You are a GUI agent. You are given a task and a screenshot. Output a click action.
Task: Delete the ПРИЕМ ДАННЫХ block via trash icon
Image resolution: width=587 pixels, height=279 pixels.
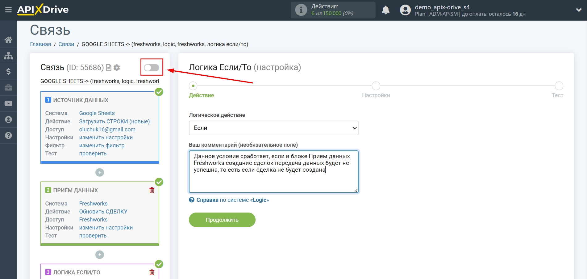coord(152,190)
